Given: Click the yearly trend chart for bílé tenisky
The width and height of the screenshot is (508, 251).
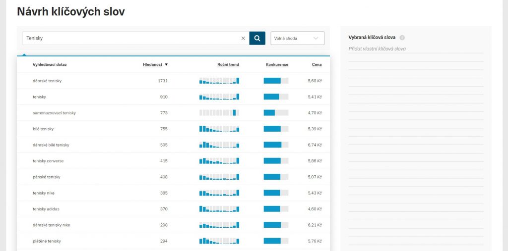Looking at the screenshot, I should tap(219, 129).
